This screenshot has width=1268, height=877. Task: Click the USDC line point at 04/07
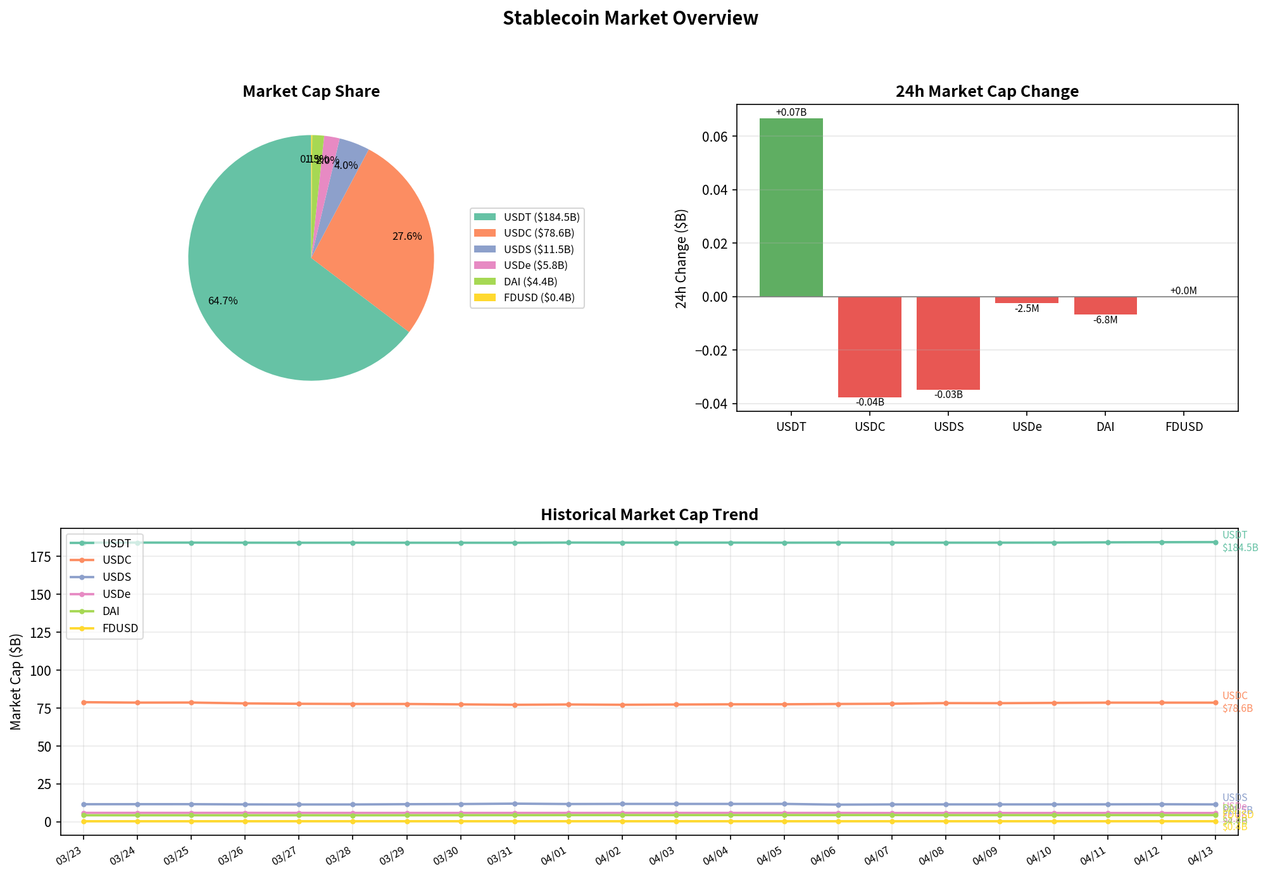point(892,704)
